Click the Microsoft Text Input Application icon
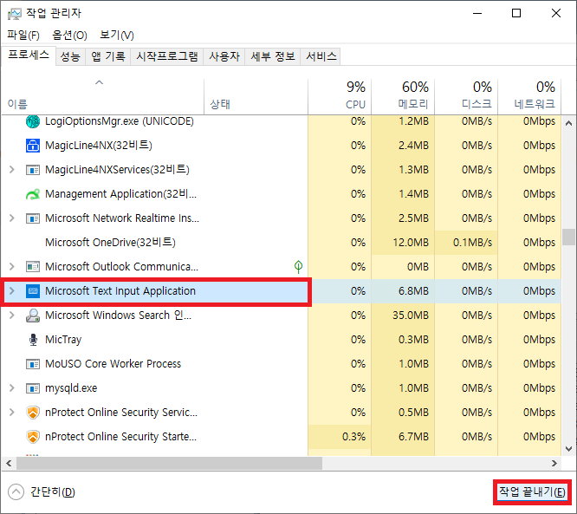The image size is (577, 514). coord(34,291)
